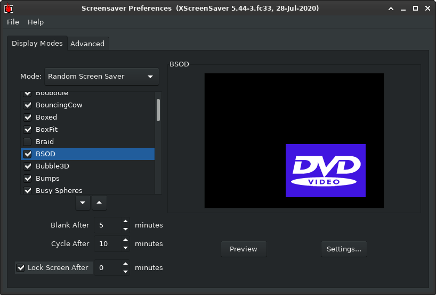Open the Mode dropdown showing Random Screen Saver
This screenshot has width=436, height=295.
(x=102, y=76)
